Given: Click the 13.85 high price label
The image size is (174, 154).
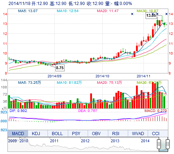Looking at the screenshot, I should pos(151,15).
